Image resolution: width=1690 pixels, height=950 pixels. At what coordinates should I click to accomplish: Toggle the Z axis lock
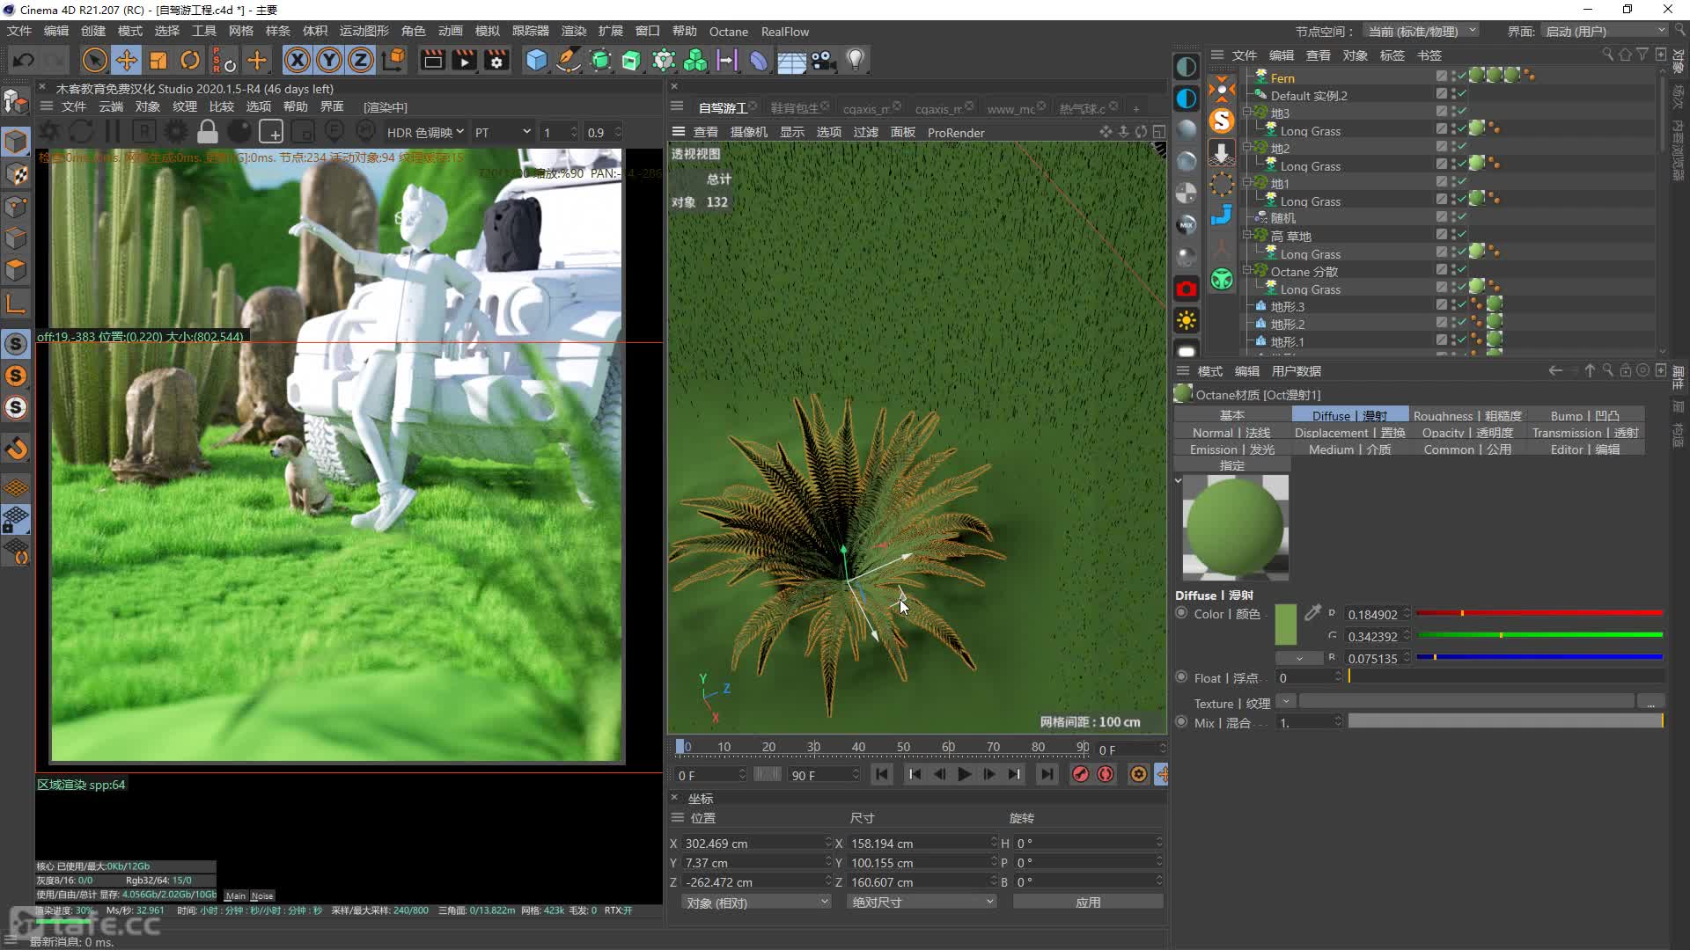click(x=361, y=60)
